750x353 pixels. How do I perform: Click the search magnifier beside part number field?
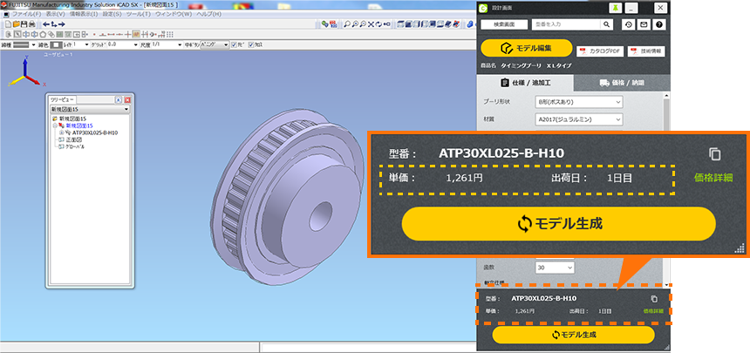coord(607,25)
